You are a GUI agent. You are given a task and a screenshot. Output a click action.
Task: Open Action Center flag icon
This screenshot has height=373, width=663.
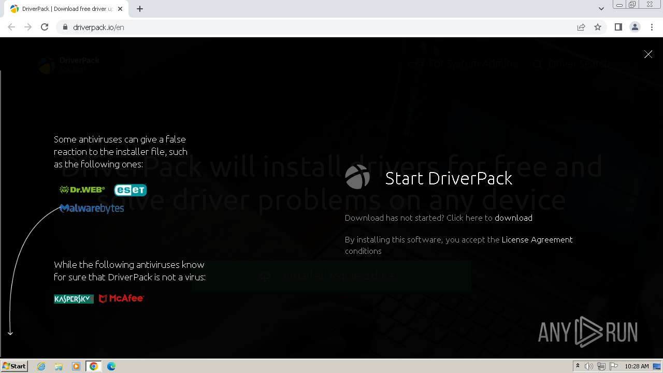(x=614, y=366)
